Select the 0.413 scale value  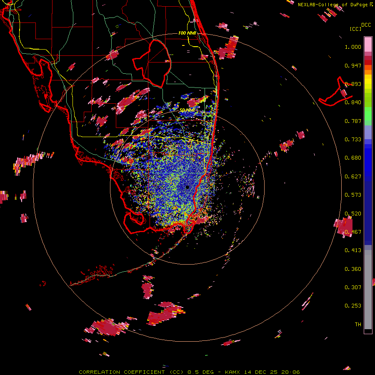353,250
